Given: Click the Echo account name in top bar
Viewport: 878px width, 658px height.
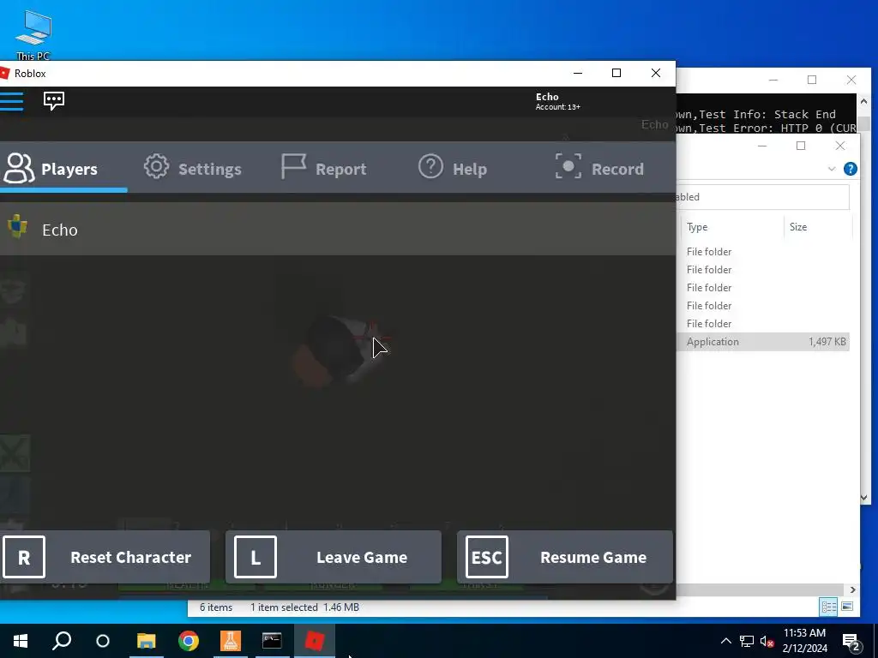Looking at the screenshot, I should tap(547, 97).
